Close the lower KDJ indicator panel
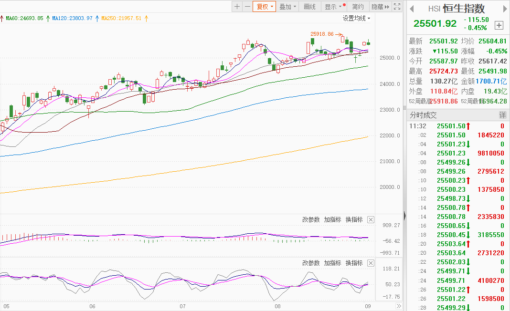This screenshot has height=311, width=510. [x=371, y=263]
